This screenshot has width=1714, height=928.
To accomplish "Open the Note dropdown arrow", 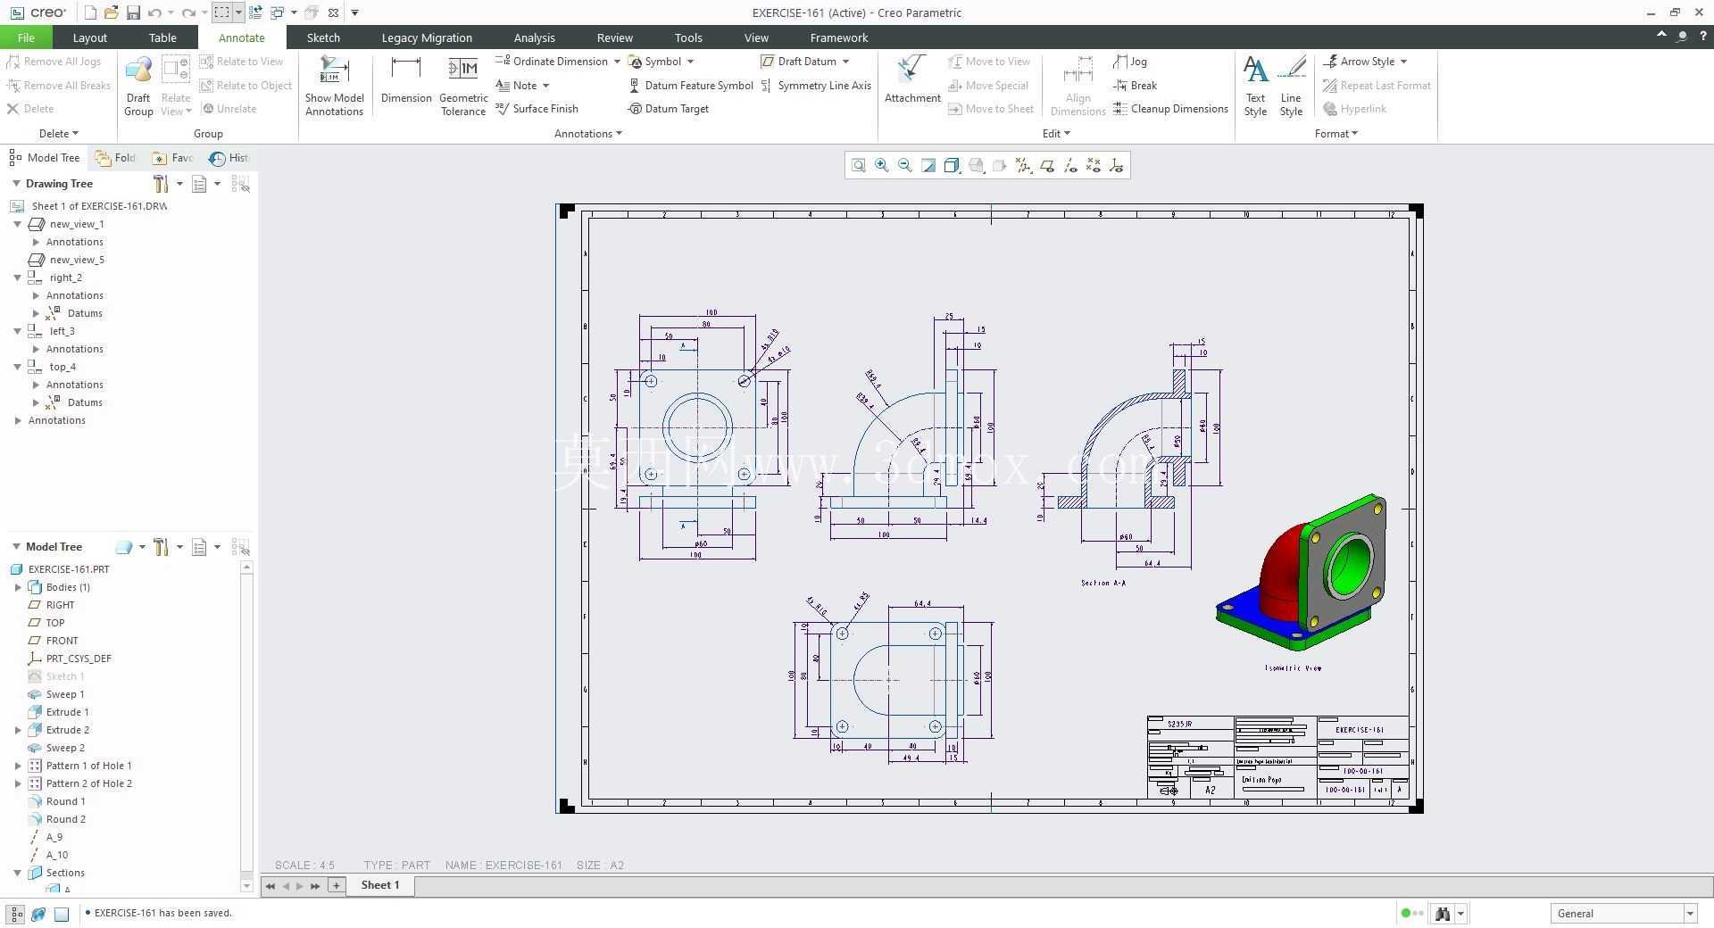I will pyautogui.click(x=545, y=86).
